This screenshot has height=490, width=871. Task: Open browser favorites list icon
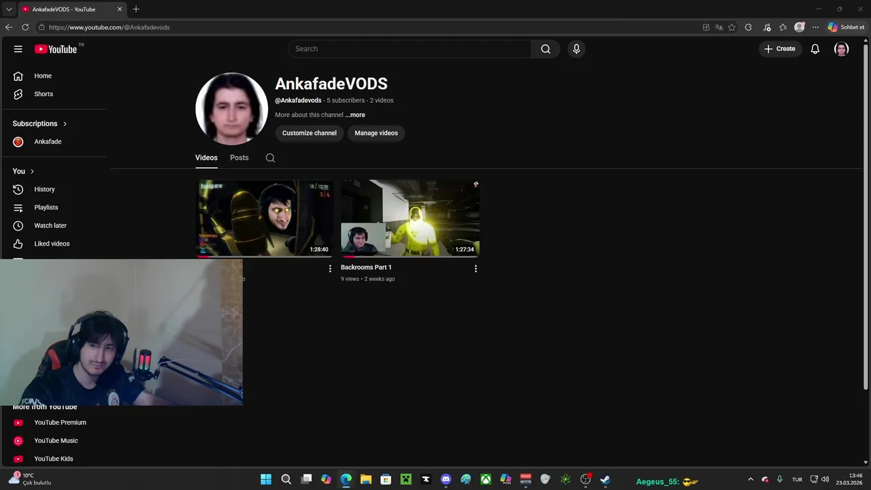tap(783, 27)
